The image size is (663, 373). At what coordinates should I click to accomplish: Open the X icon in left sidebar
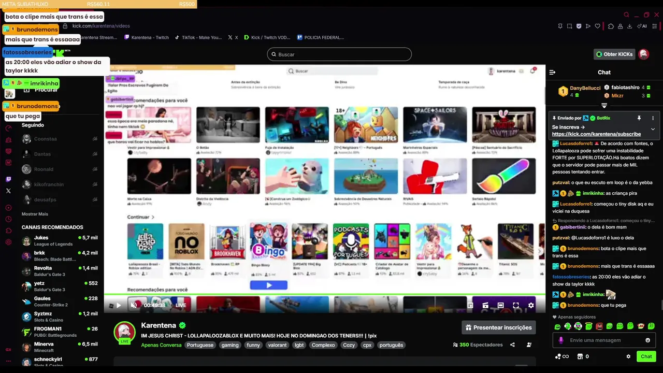8,191
